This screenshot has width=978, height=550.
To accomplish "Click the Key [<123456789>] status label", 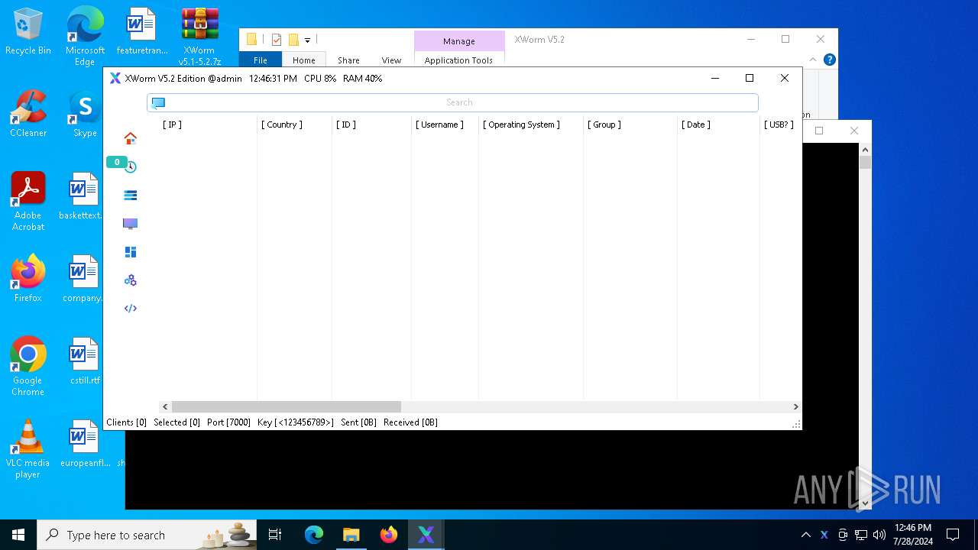I will point(296,422).
